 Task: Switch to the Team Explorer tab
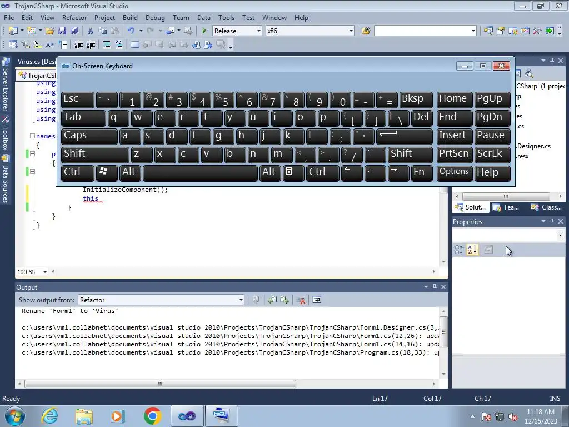click(x=506, y=207)
